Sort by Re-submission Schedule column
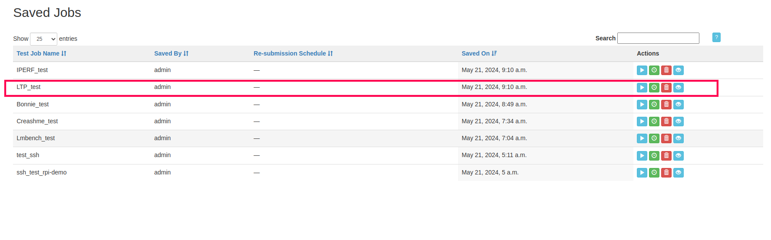The image size is (771, 240). (x=293, y=53)
